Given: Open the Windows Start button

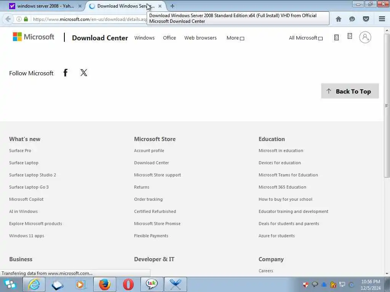Looking at the screenshot, I should click(x=10, y=284).
